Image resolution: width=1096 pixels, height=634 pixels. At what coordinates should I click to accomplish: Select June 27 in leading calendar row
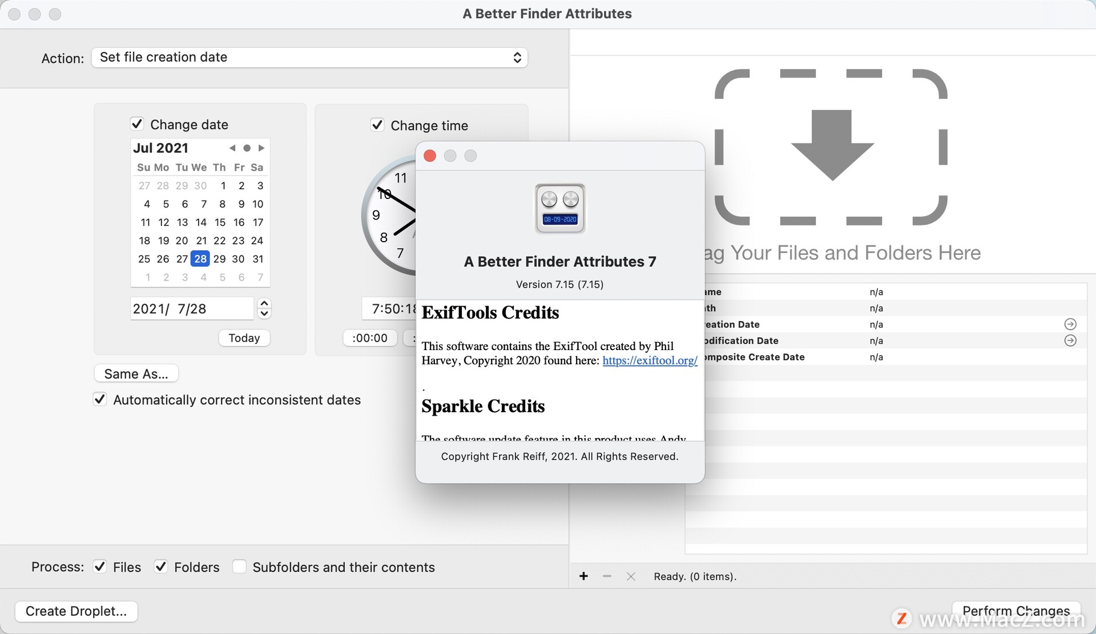click(144, 185)
